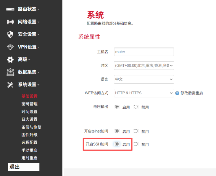
Task: Expand the VPN设置 menu
Action: coord(29,47)
